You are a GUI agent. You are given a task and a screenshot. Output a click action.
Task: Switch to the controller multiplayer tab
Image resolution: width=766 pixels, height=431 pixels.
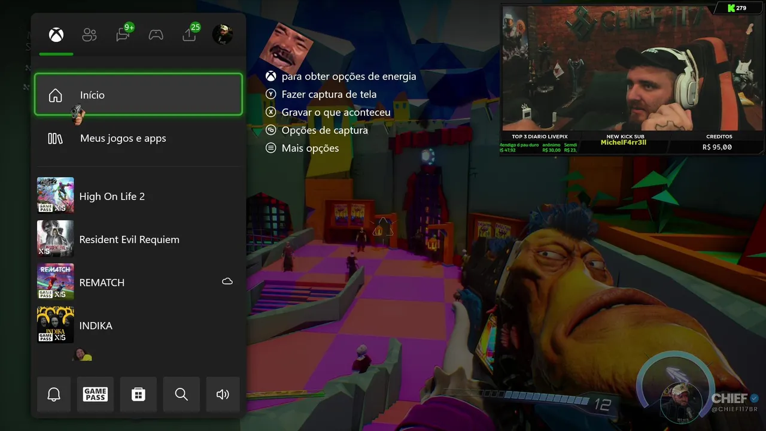coord(156,35)
